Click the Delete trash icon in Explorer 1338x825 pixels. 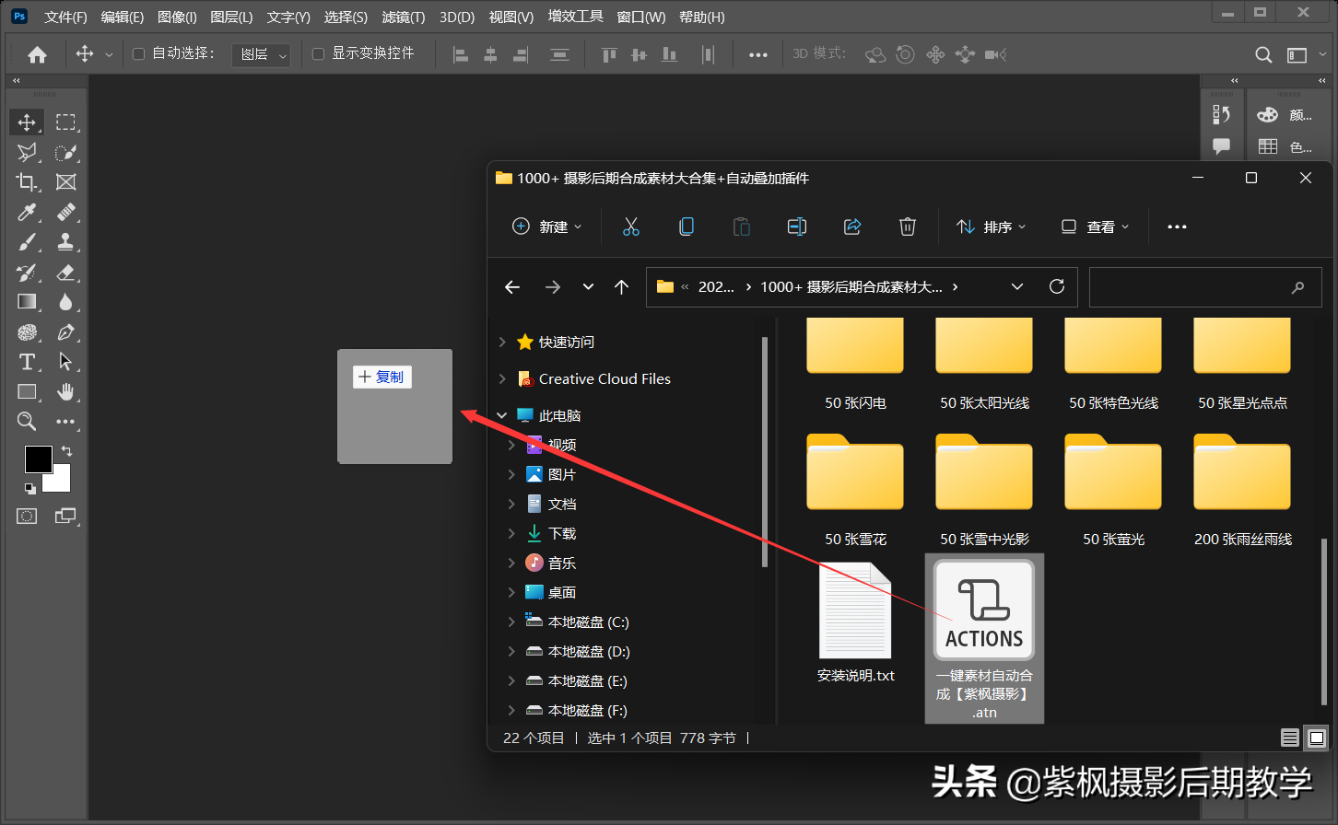[908, 227]
